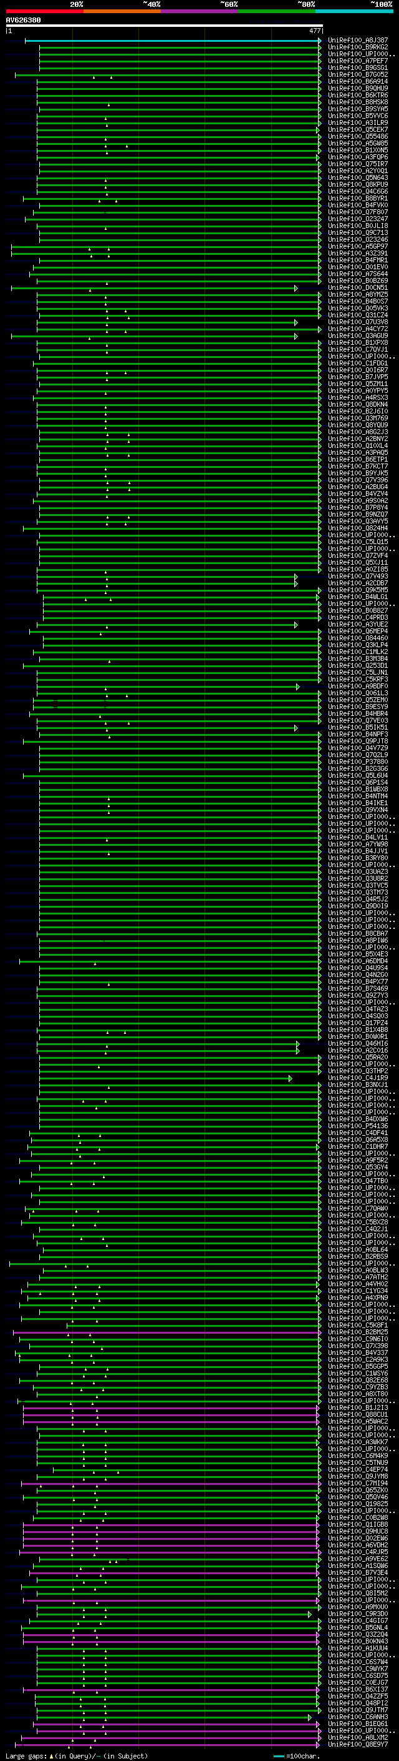This screenshot has height=1761, width=399.
Task: Select hit label UniRef100_Q1IGB8
Action: pos(358,1524)
